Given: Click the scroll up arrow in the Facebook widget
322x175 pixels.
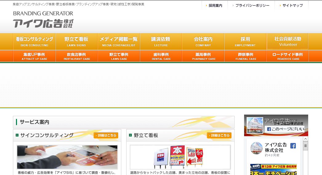Looking at the screenshot, I should [x=305, y=139].
